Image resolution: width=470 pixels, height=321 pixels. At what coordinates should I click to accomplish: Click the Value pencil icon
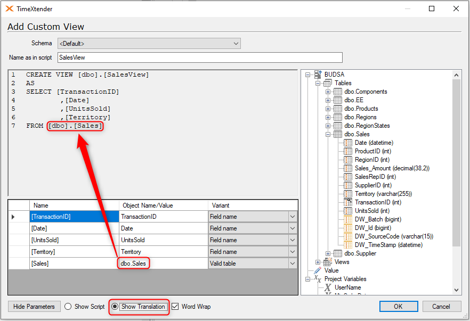click(x=318, y=270)
